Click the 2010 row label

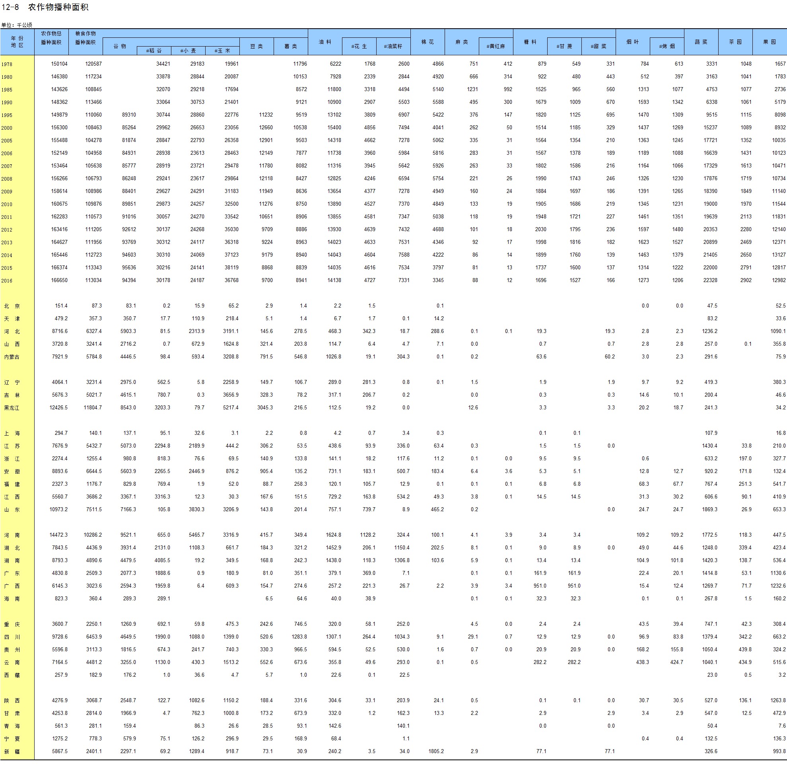click(x=6, y=204)
